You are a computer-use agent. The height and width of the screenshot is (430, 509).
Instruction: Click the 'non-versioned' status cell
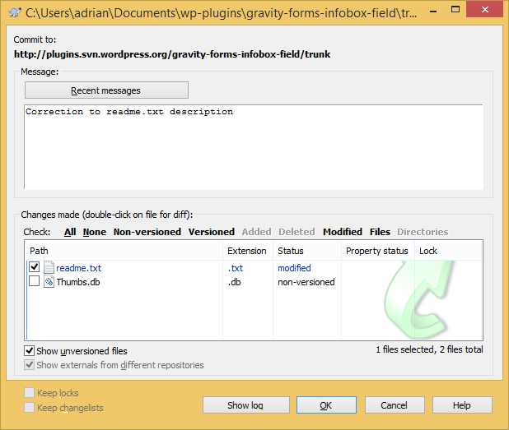tap(306, 282)
